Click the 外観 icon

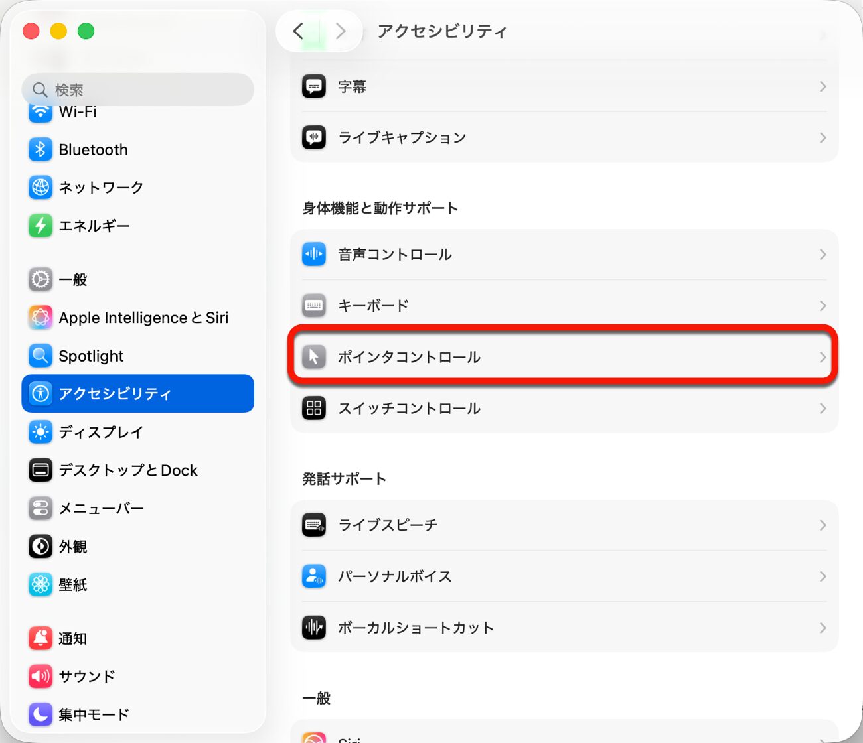pyautogui.click(x=40, y=547)
